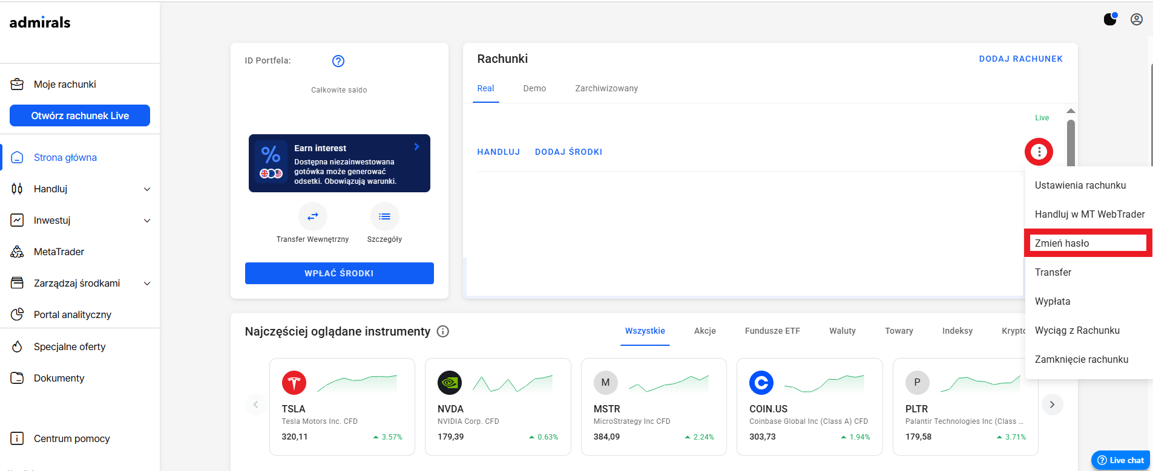Screen dimensions: 1153x471
Task: Click the Coinbase COIN.US logo
Action: point(761,383)
